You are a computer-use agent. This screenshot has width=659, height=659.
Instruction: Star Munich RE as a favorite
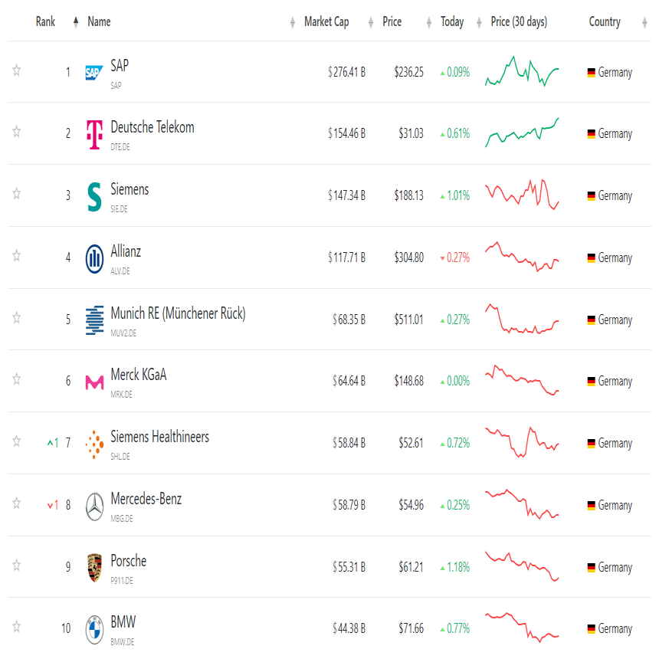(x=17, y=318)
